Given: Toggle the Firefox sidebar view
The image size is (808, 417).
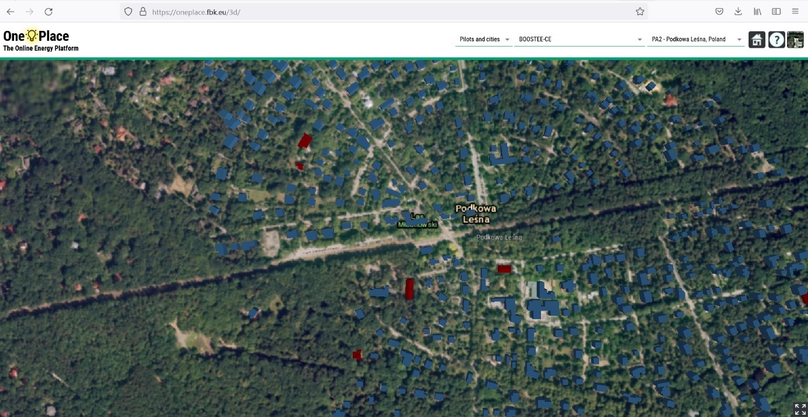Looking at the screenshot, I should 776,12.
